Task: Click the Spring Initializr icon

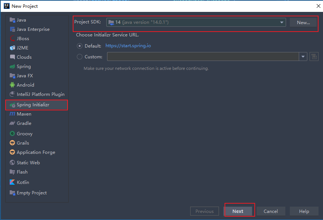Action: point(12,105)
